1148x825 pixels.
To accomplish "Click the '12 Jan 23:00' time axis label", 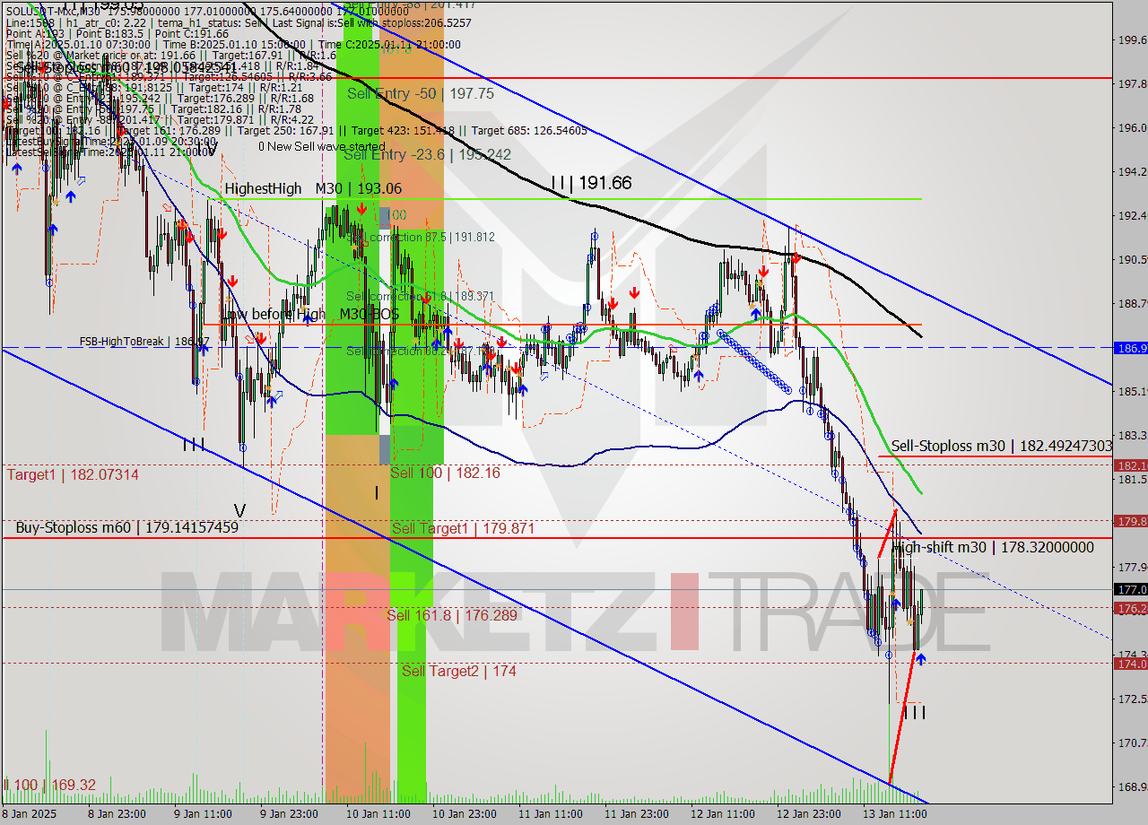I will 809,814.
